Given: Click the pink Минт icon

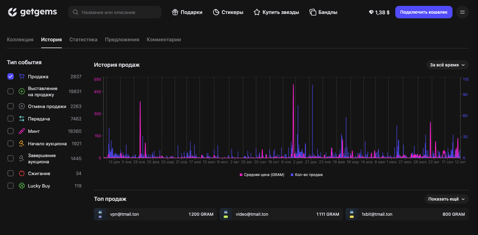Looking at the screenshot, I should 22,131.
